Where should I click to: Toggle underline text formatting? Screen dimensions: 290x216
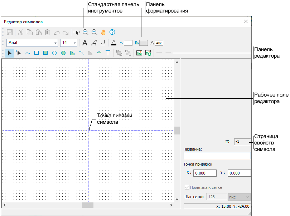(103, 43)
